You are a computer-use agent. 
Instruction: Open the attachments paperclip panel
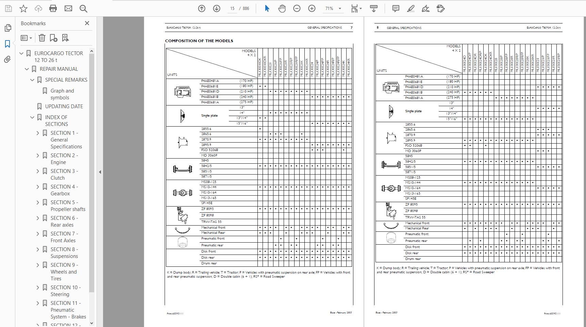click(x=7, y=60)
